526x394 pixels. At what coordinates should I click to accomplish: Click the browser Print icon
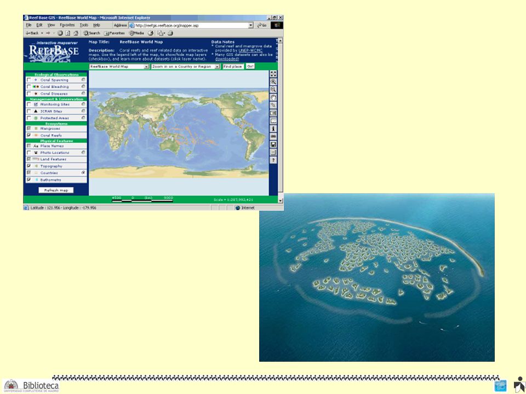(170, 33)
